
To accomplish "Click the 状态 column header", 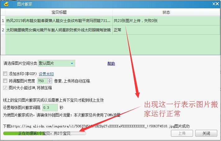I will tap(166, 12).
